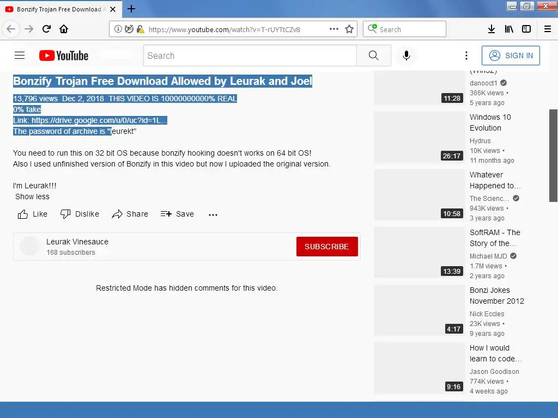Open Whatever Happened to... video title
Image resolution: width=558 pixels, height=418 pixels.
point(495,180)
